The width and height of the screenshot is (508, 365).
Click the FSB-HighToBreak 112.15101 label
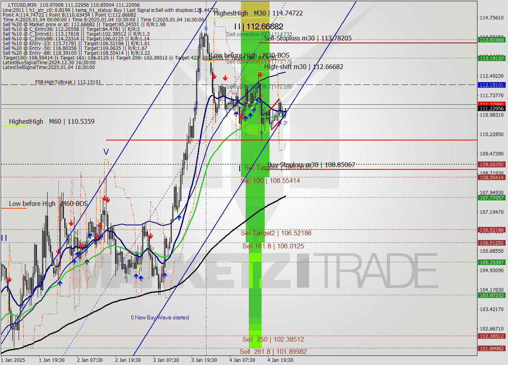tap(68, 82)
